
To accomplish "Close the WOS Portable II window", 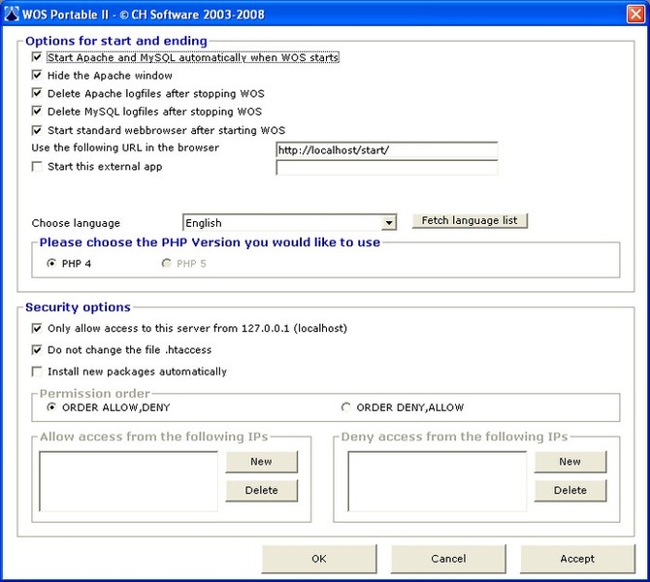I will click(634, 15).
